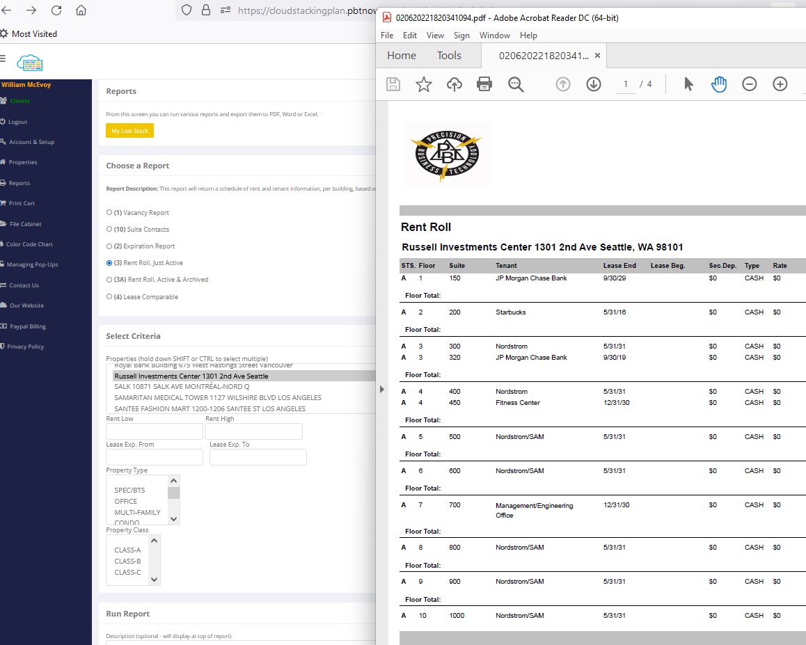Image resolution: width=806 pixels, height=645 pixels.
Task: Click the cloud stacking plan logo
Action: tap(30, 63)
